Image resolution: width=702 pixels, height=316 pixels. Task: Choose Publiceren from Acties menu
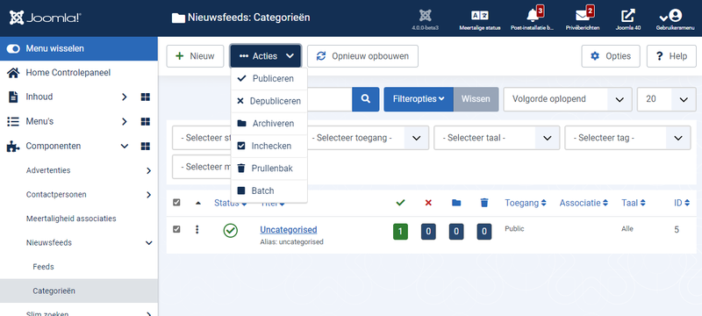[x=269, y=78]
